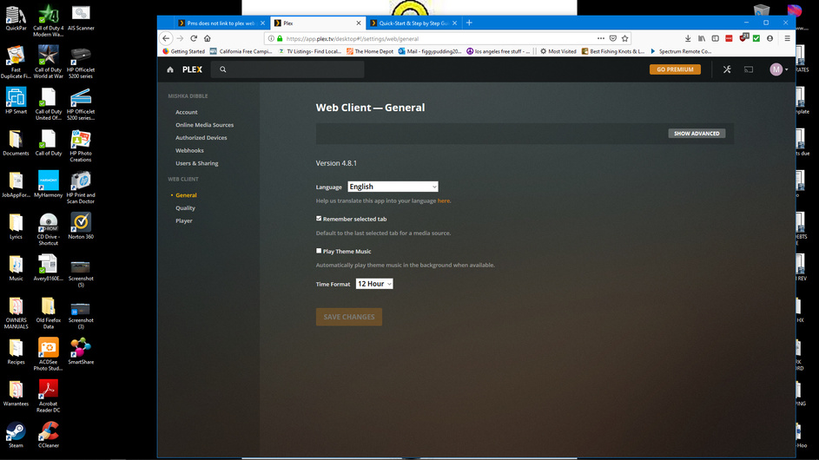Viewport: 819px width, 460px height.
Task: Open Online Media Sources in sidebar
Action: click(x=205, y=125)
